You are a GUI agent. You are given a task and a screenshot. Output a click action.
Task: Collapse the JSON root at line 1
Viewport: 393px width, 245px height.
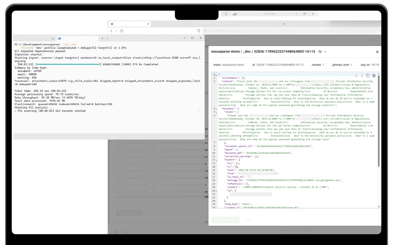pos(216,75)
